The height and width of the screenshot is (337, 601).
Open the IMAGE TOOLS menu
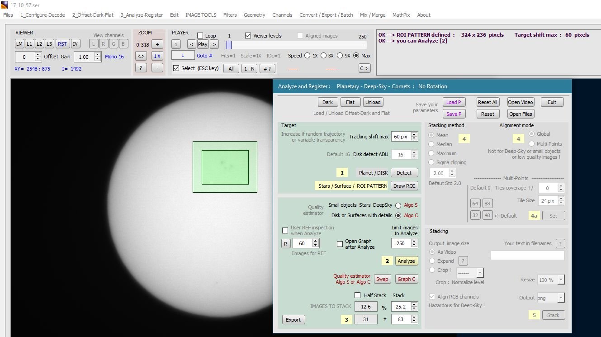click(x=201, y=15)
